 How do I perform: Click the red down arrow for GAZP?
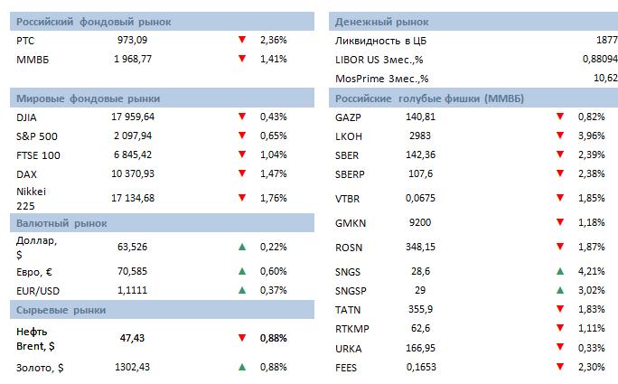[x=559, y=117]
